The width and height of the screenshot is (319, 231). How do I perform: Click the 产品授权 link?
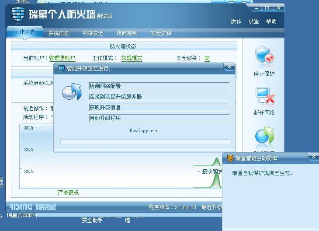coord(68,192)
